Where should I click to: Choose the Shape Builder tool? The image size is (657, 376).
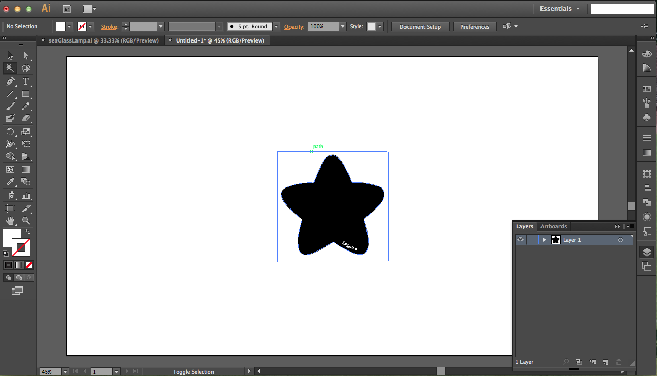pos(10,157)
